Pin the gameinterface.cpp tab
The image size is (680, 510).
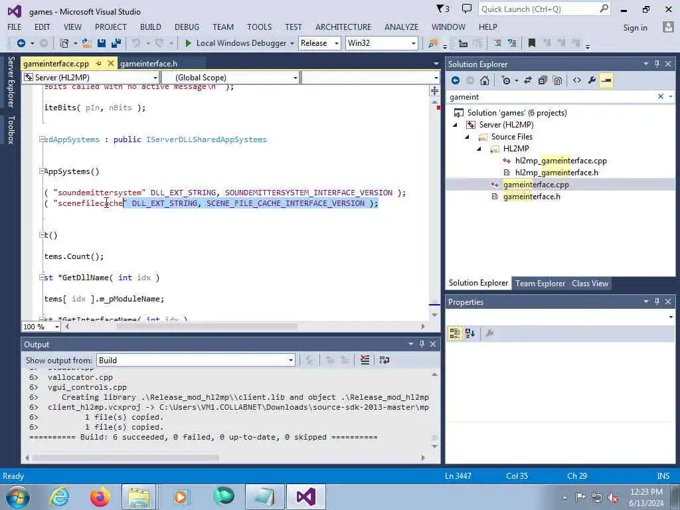pos(98,63)
